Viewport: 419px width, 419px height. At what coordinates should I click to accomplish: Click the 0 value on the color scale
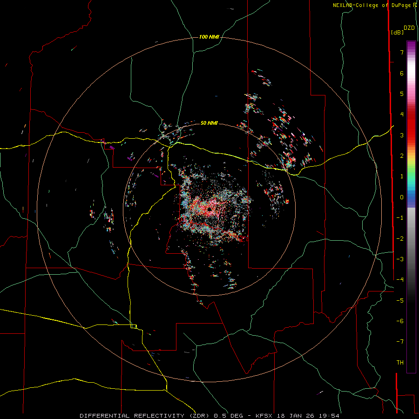(402, 197)
